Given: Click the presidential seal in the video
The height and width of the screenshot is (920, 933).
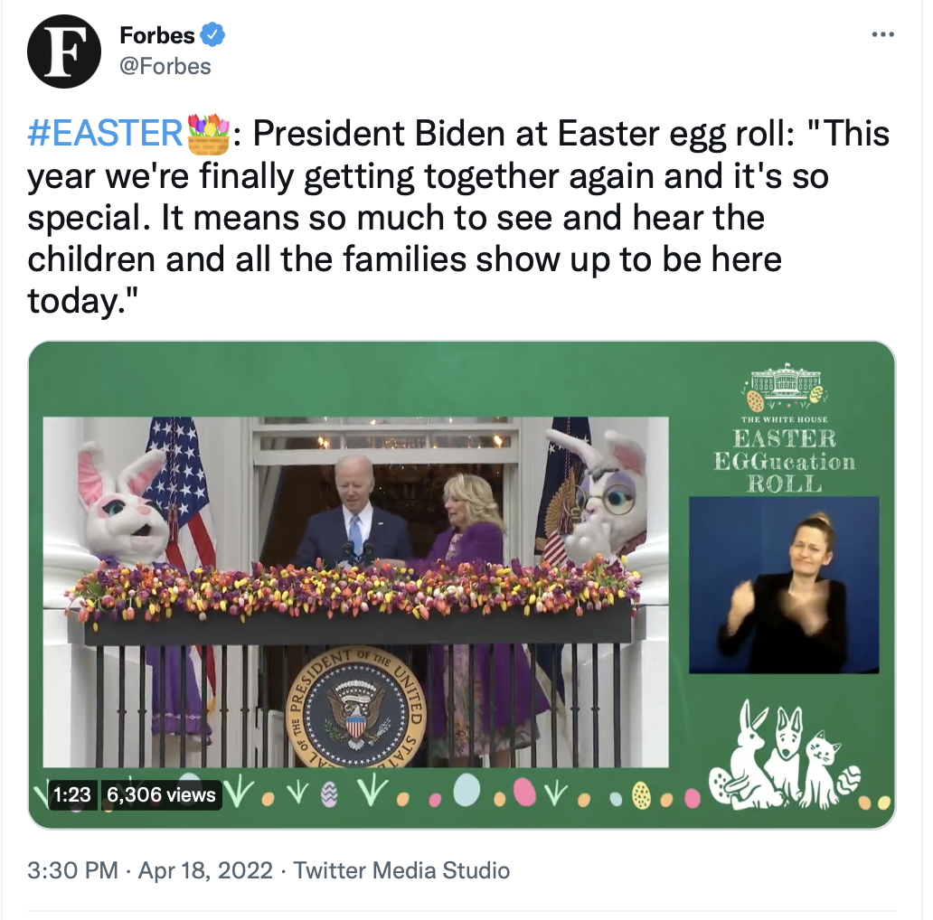Looking at the screenshot, I should 356,707.
